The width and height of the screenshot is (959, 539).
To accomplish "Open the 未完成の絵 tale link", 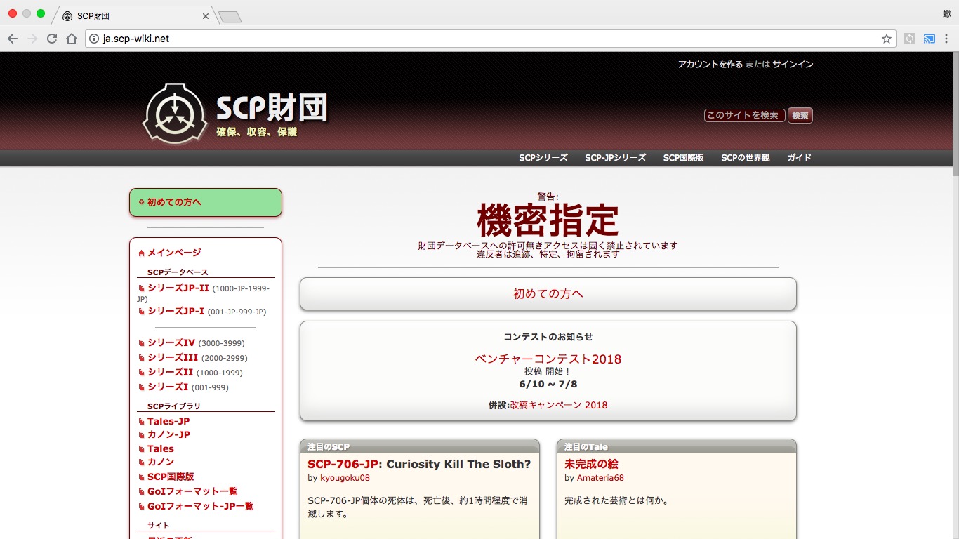I will coord(591,464).
